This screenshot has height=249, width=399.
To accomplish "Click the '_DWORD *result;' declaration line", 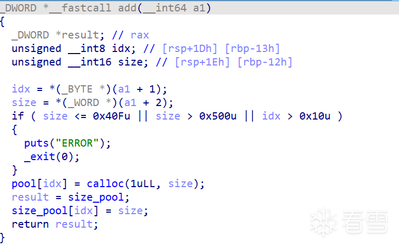I will pyautogui.click(x=58, y=35).
